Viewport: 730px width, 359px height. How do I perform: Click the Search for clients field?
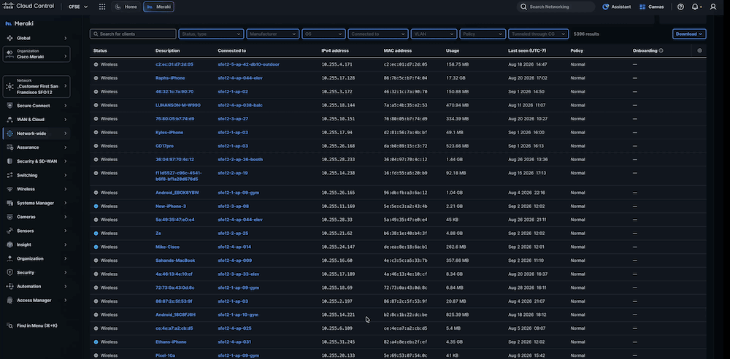(x=133, y=34)
